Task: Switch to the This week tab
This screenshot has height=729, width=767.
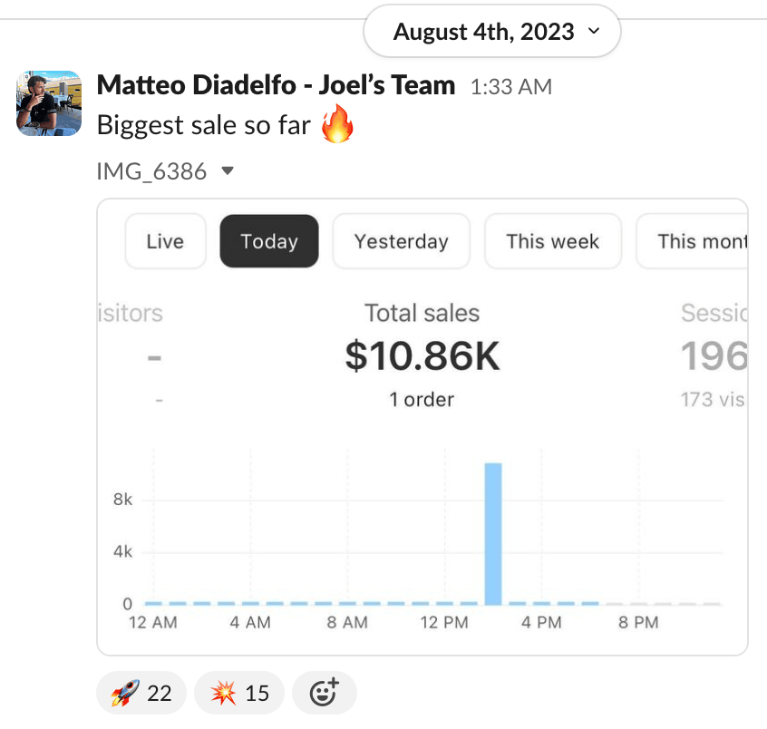Action: pos(552,241)
